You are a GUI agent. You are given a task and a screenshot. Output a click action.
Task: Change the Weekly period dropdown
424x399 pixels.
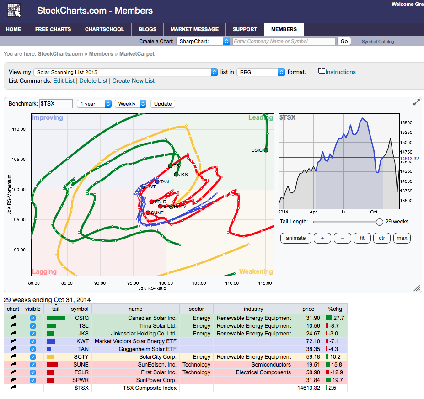click(x=131, y=104)
